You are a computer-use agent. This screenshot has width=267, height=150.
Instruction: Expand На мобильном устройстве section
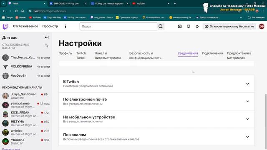pyautogui.click(x=156, y=119)
